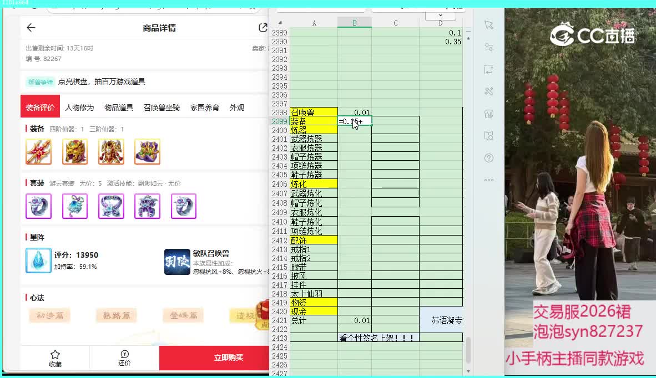656x378 pixels.
Task: Open the 外观 tab
Action: (237, 108)
